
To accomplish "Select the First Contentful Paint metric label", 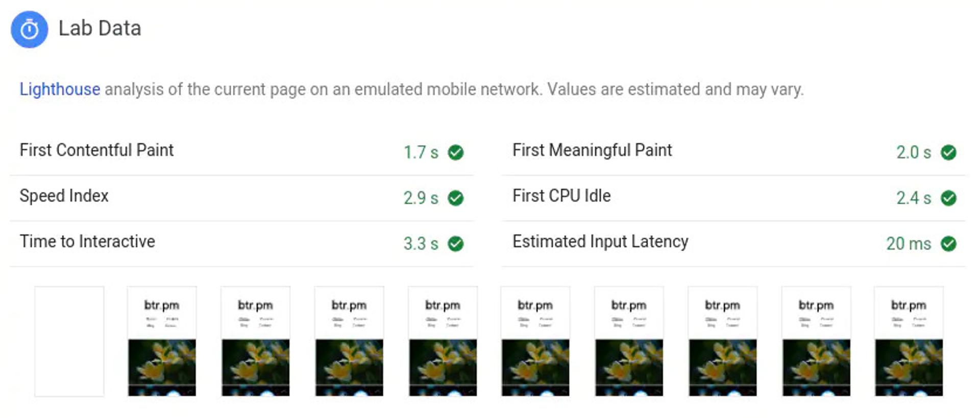I will pyautogui.click(x=96, y=150).
